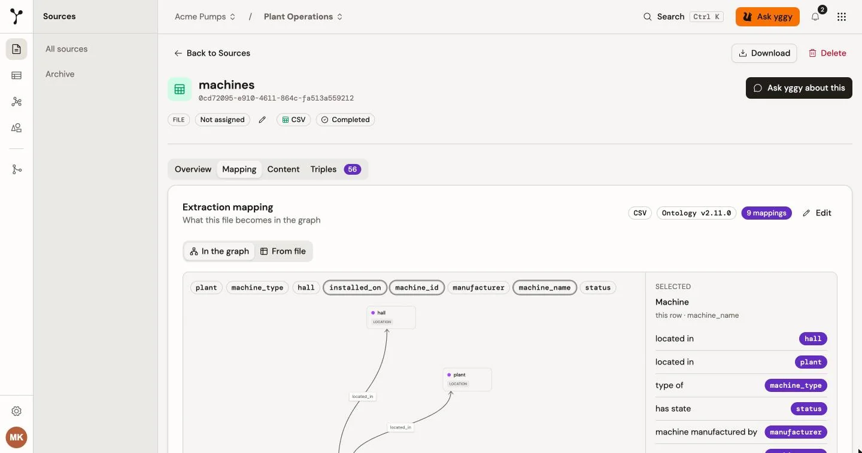Open the Sources document icon in the sidebar
This screenshot has width=862, height=453.
[x=17, y=49]
